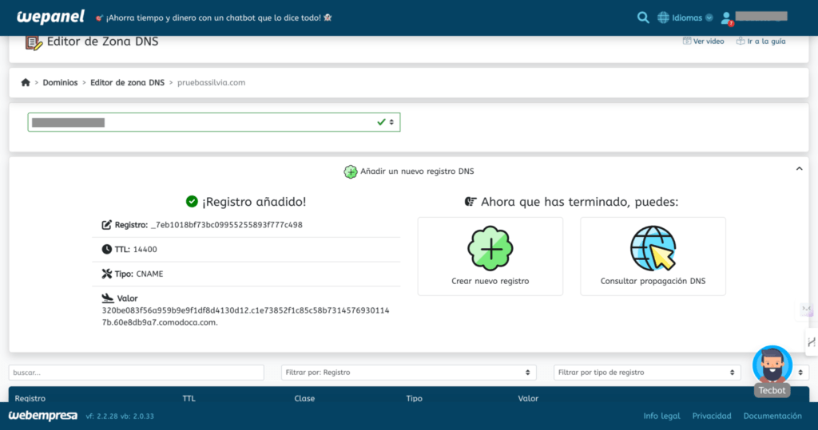Click the DNS zone editor page icon
The image size is (818, 430).
[x=34, y=43]
